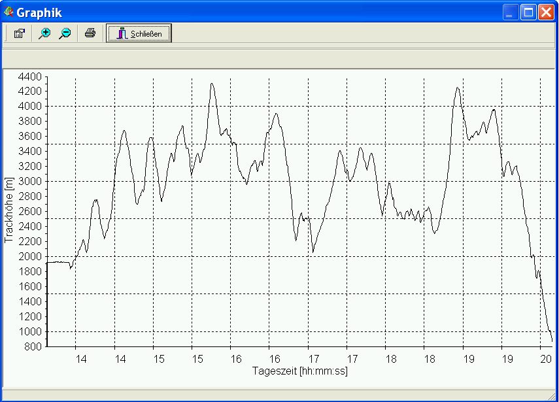Image resolution: width=559 pixels, height=402 pixels.
Task: Click the 2400 y-axis value
Action: click(29, 226)
